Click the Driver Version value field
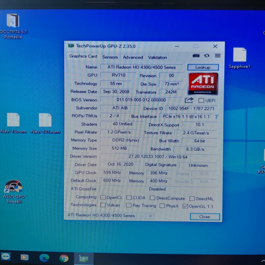Screen dimensions: 265x265 pos(158,157)
